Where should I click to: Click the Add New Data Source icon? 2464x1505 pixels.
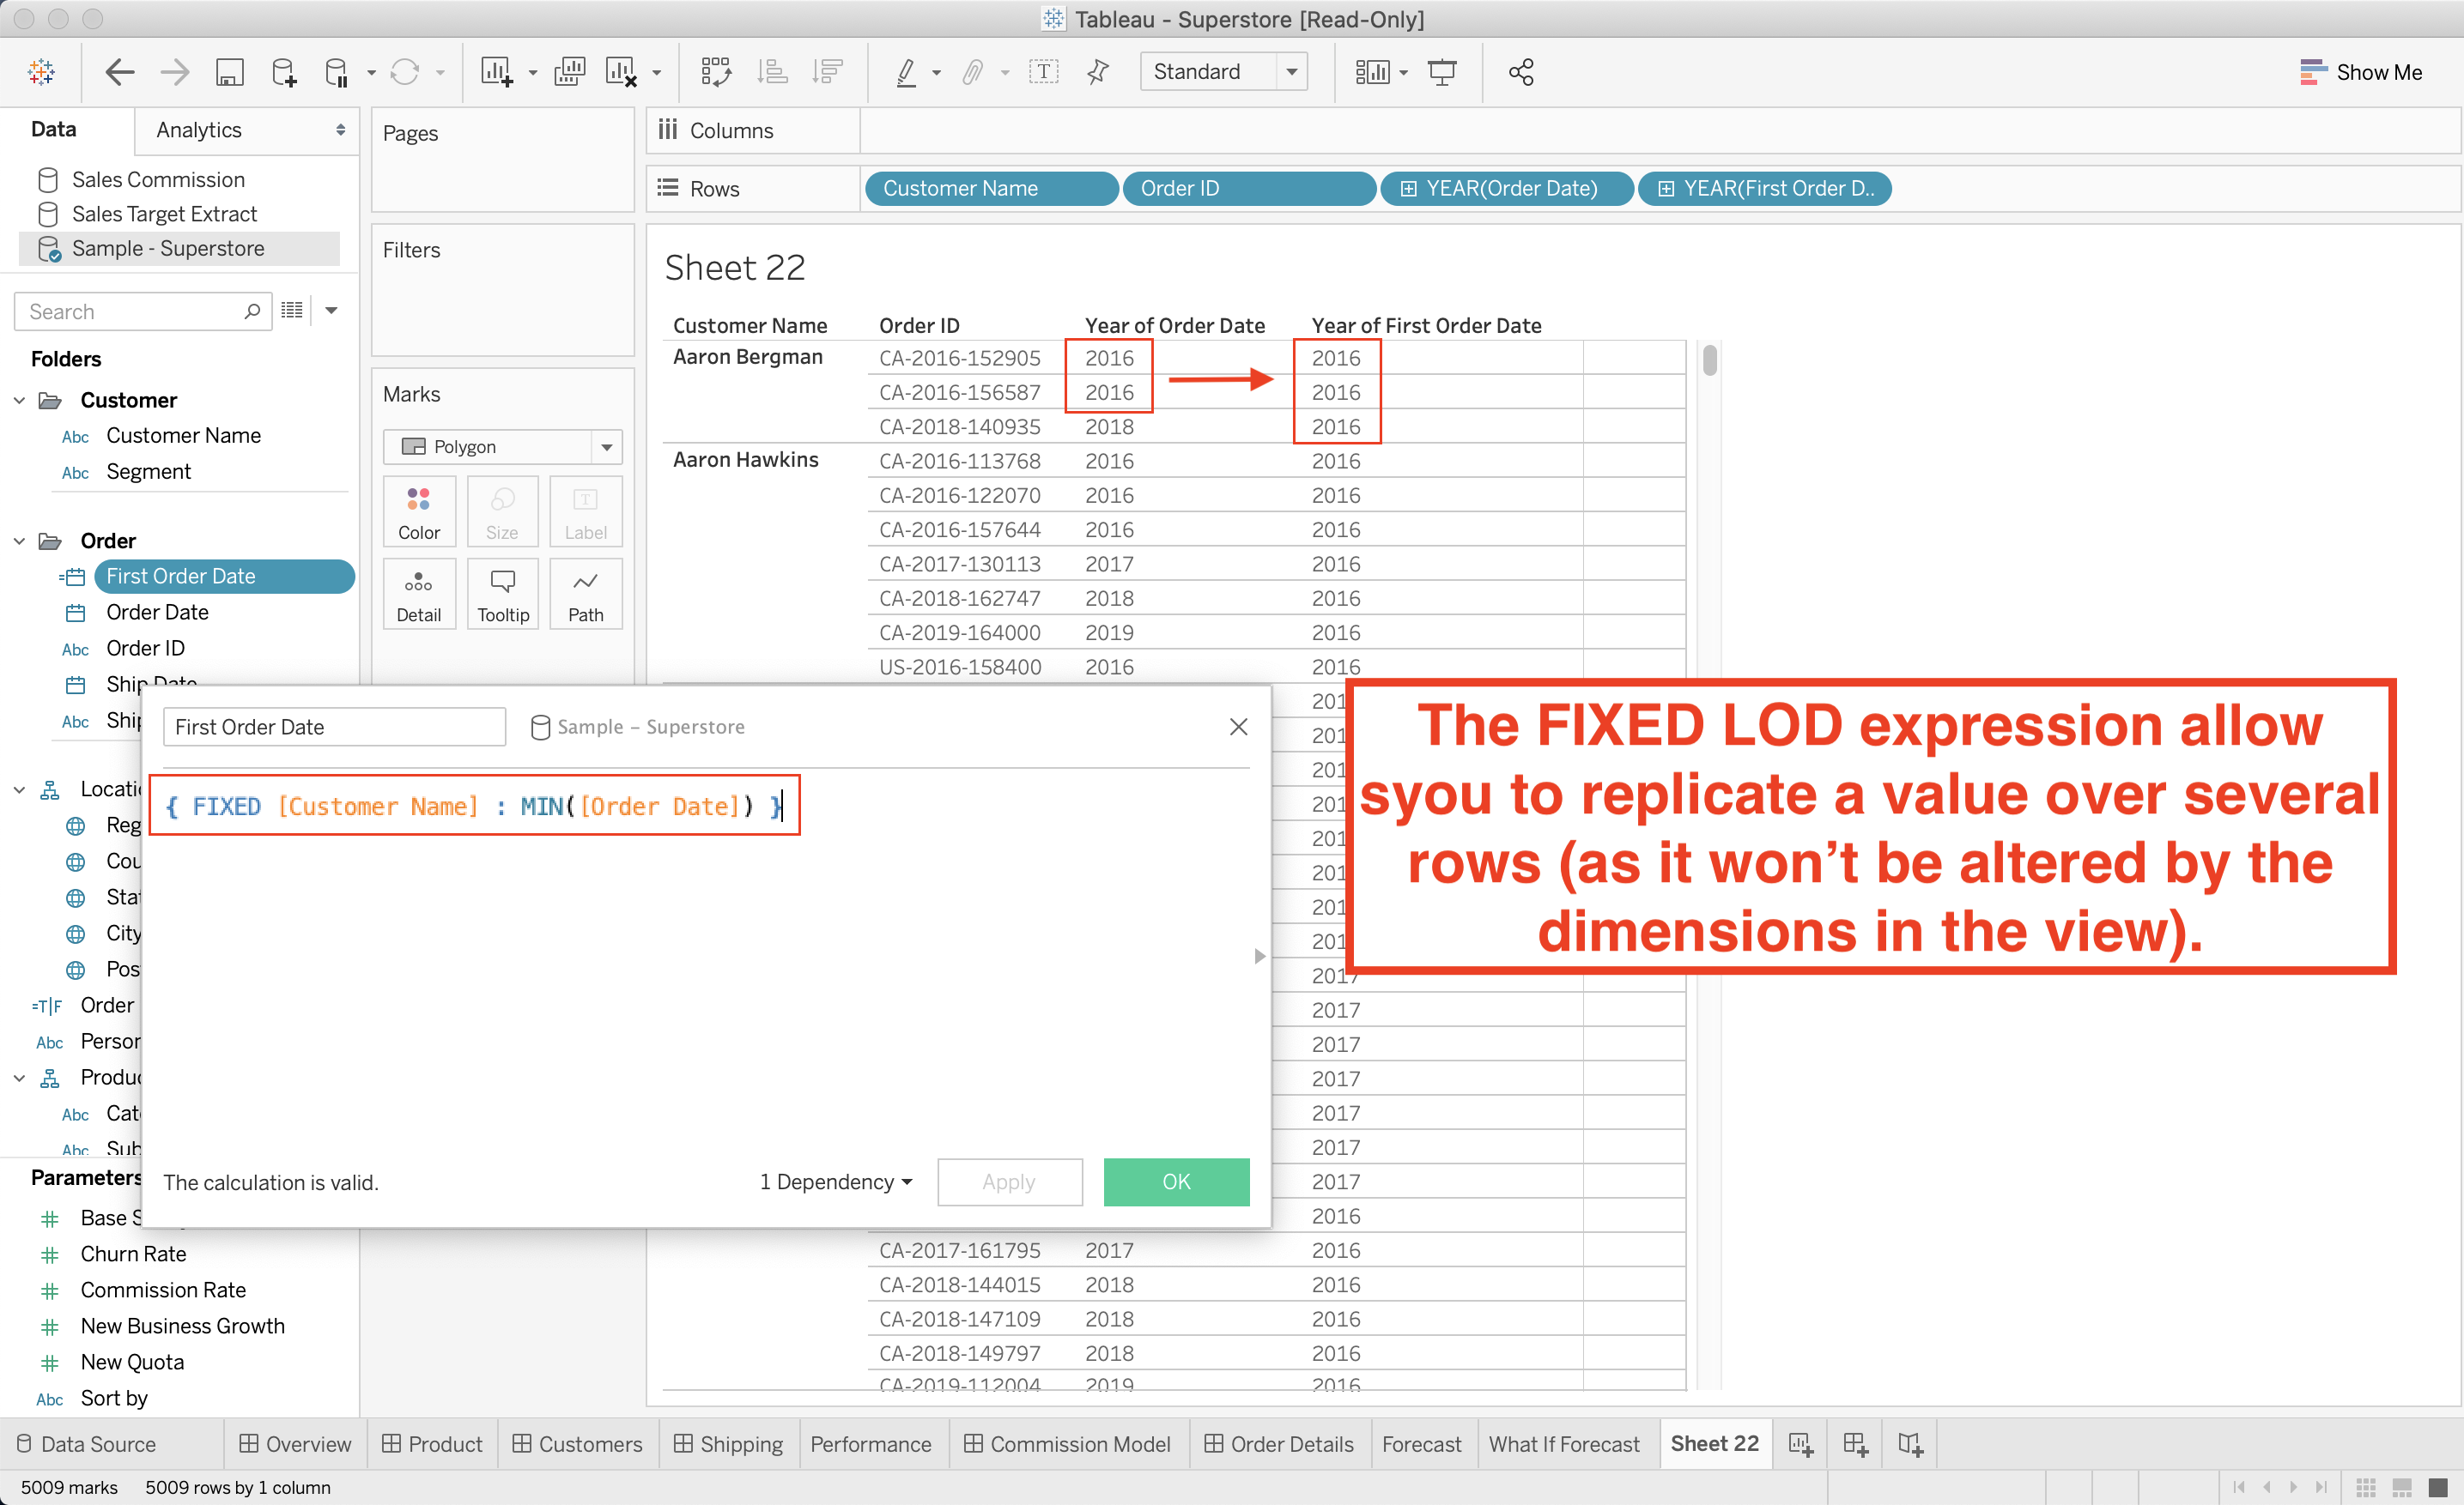tap(283, 72)
